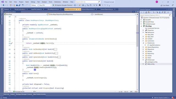This screenshot has height=99, width=176.
Task: Expand the References node in Mvc4App
Action: tap(143, 32)
